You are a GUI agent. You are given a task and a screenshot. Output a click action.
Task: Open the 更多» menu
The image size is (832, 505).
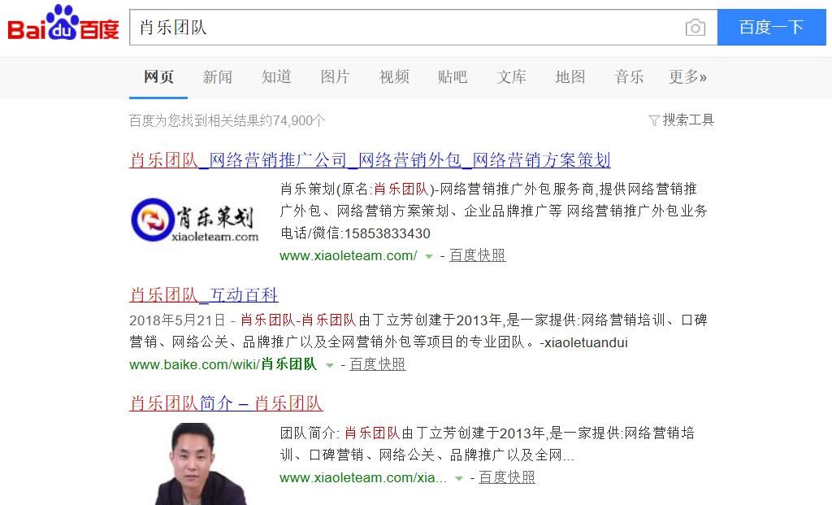pos(687,77)
